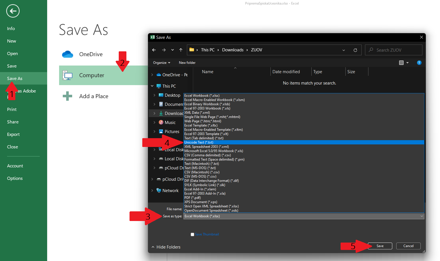Click the Cancel button in dialog
The width and height of the screenshot is (440, 261).
(x=408, y=246)
